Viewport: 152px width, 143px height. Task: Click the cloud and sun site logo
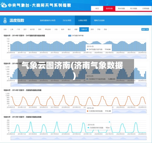coord(3,5)
